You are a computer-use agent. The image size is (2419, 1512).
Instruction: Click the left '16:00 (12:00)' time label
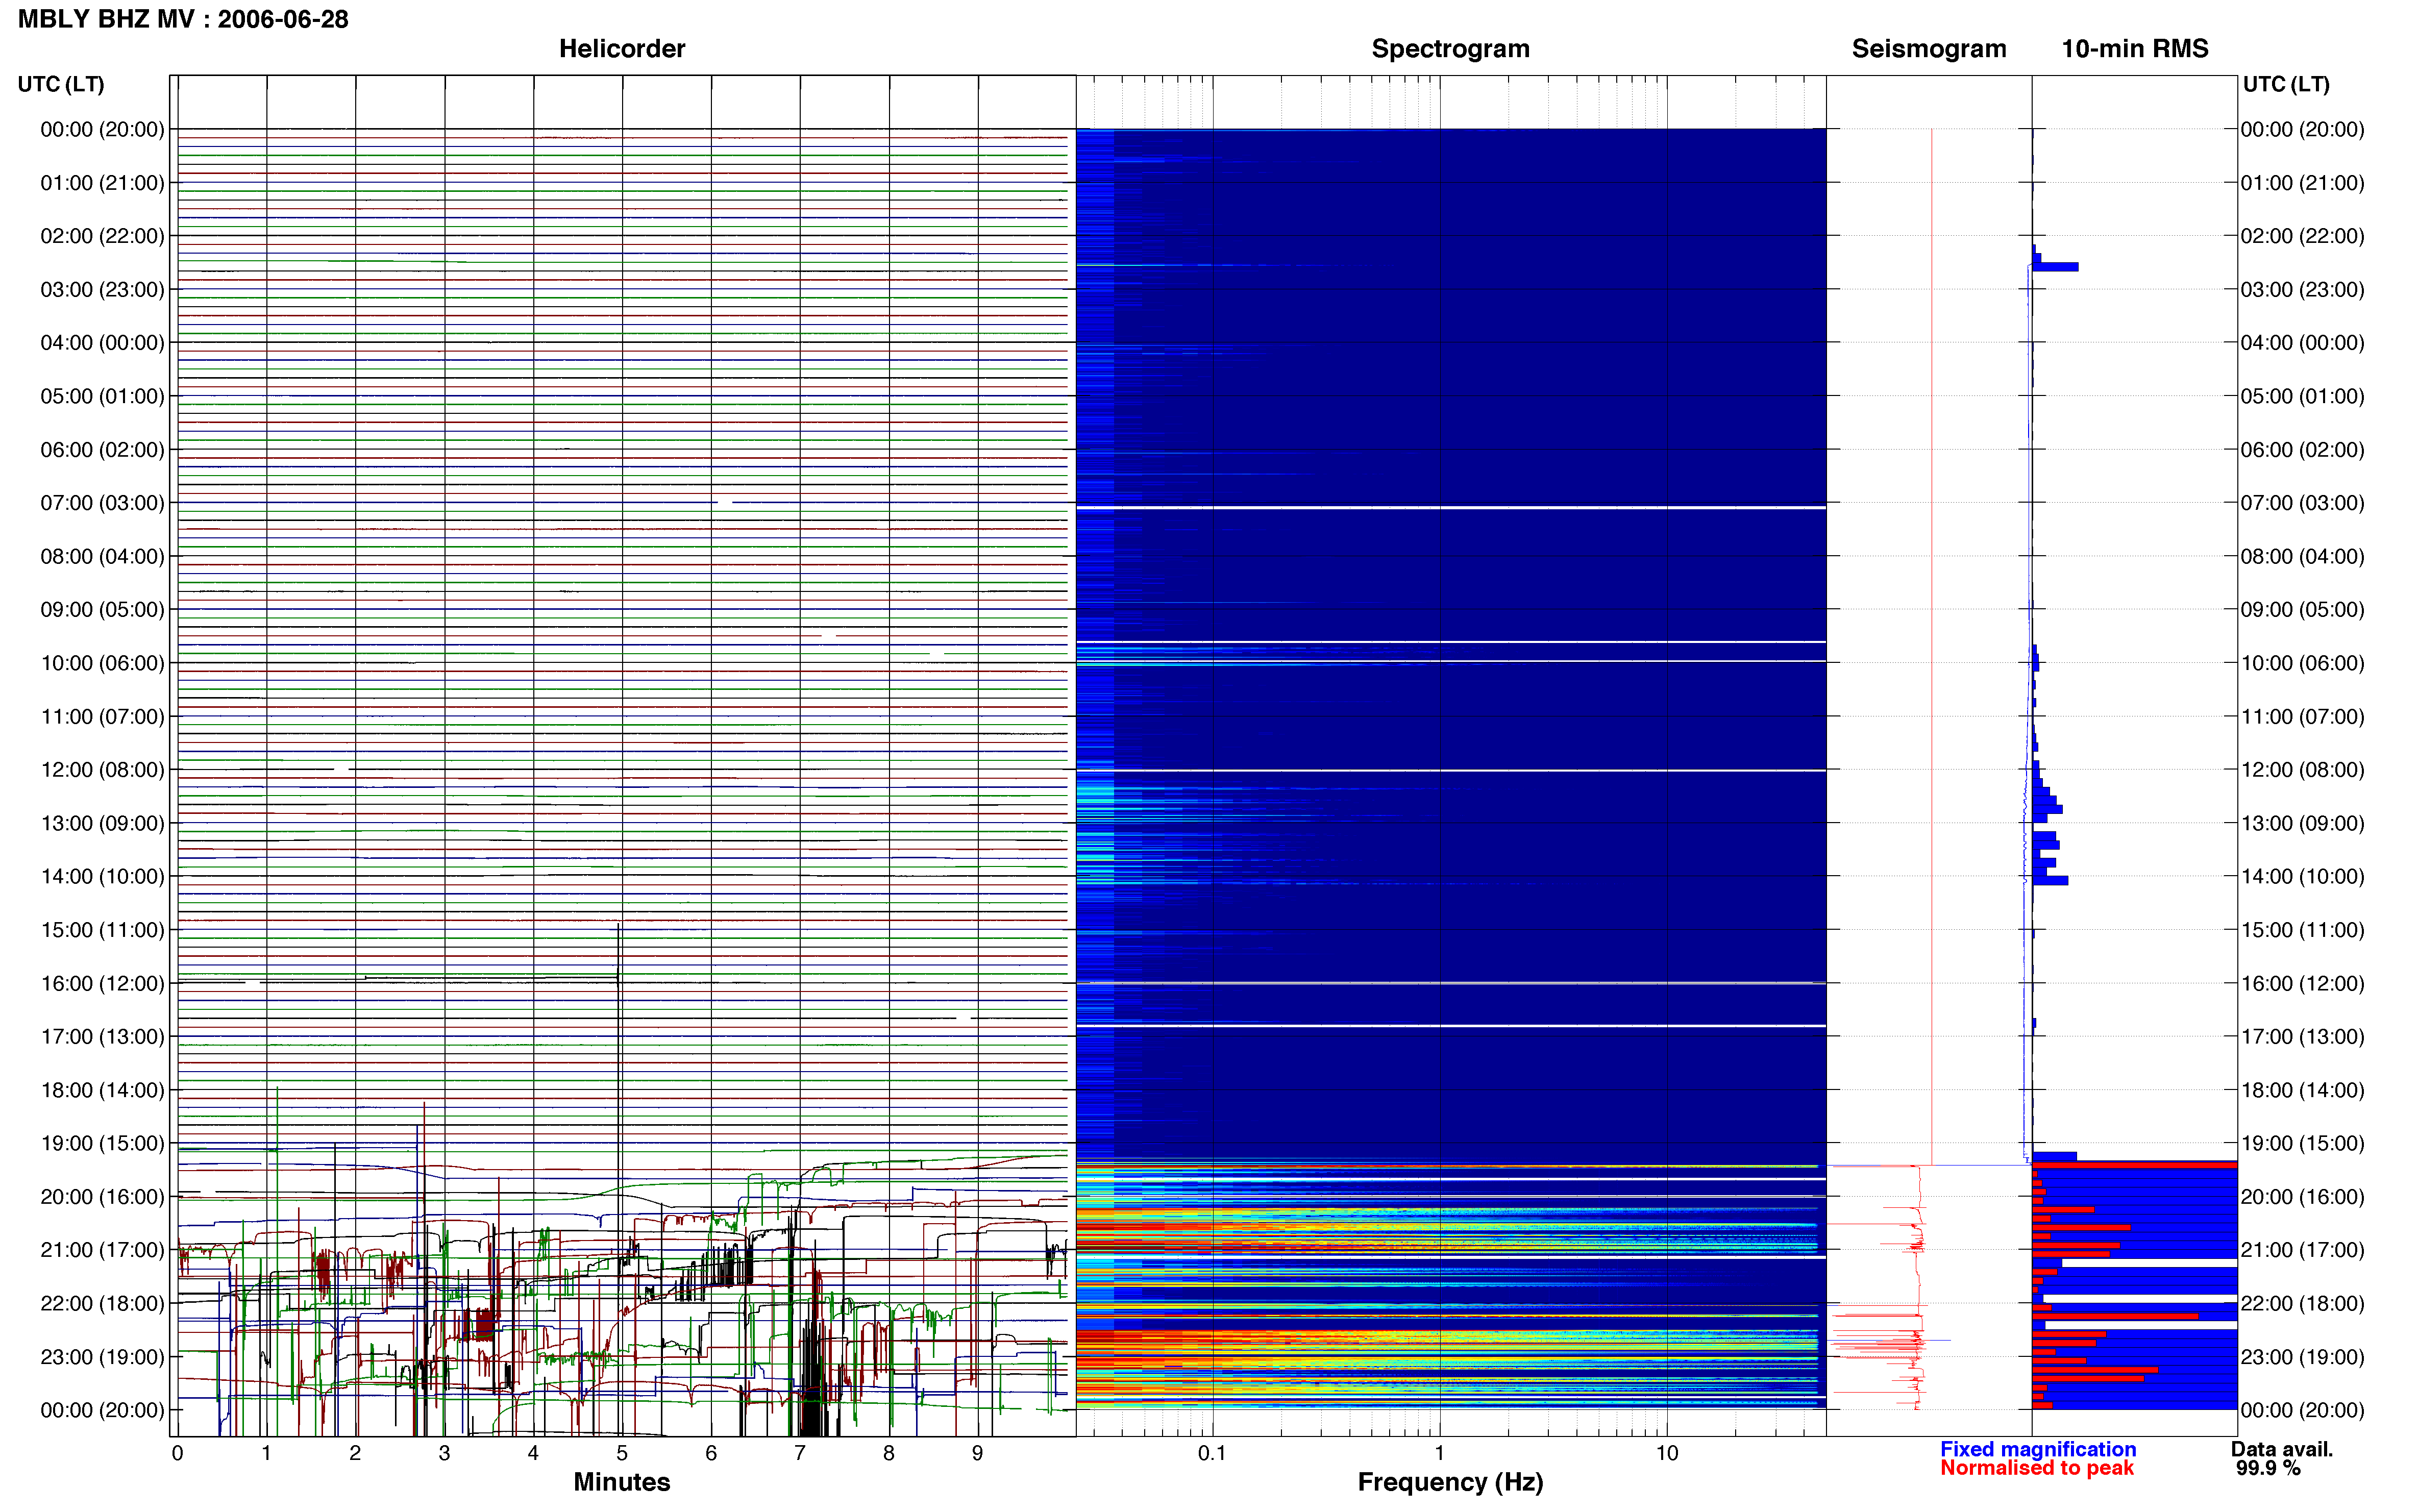click(102, 983)
